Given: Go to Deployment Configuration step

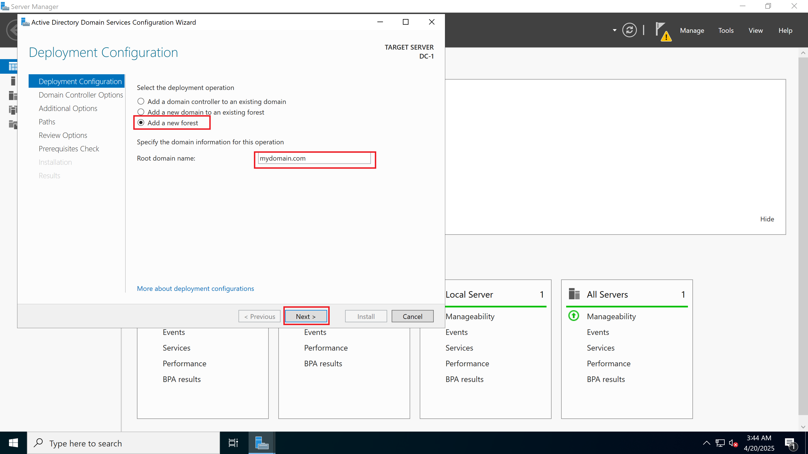Looking at the screenshot, I should coord(77,81).
